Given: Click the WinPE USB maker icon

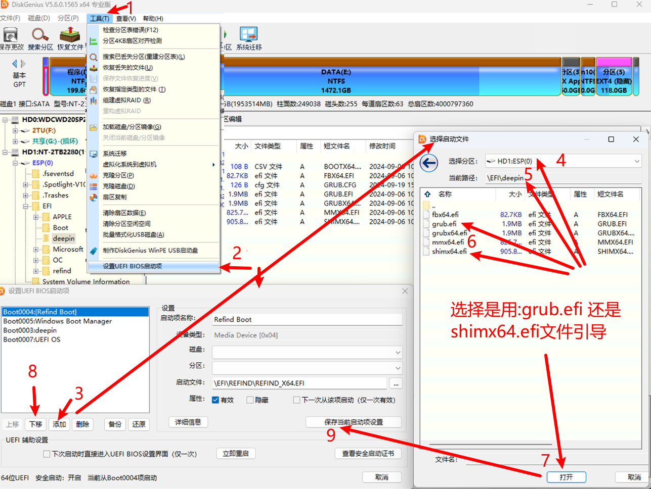Looking at the screenshot, I should pos(94,251).
